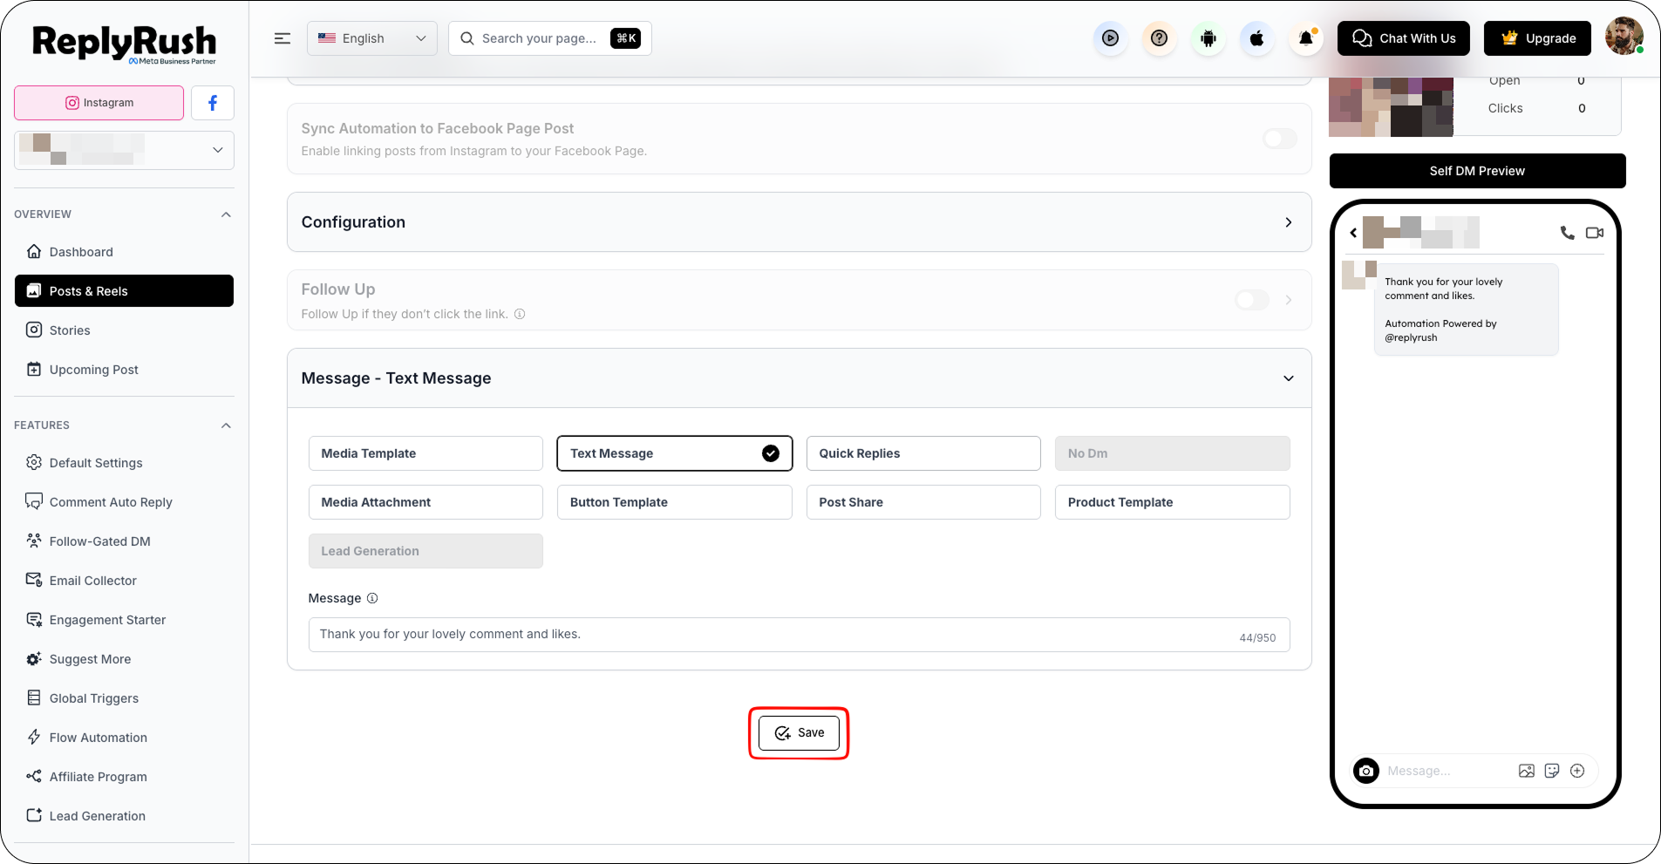Click the Search your page field
Screen dimensions: 1661x864
550,38
